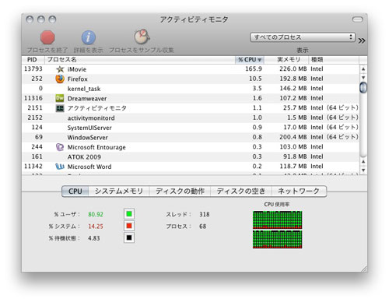The width and height of the screenshot is (389, 302).
Task: Click the black idle color swatch
Action: point(129,237)
